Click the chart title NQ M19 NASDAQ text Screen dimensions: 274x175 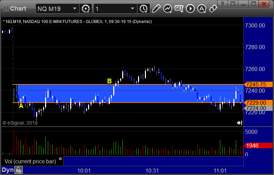tap(77, 22)
